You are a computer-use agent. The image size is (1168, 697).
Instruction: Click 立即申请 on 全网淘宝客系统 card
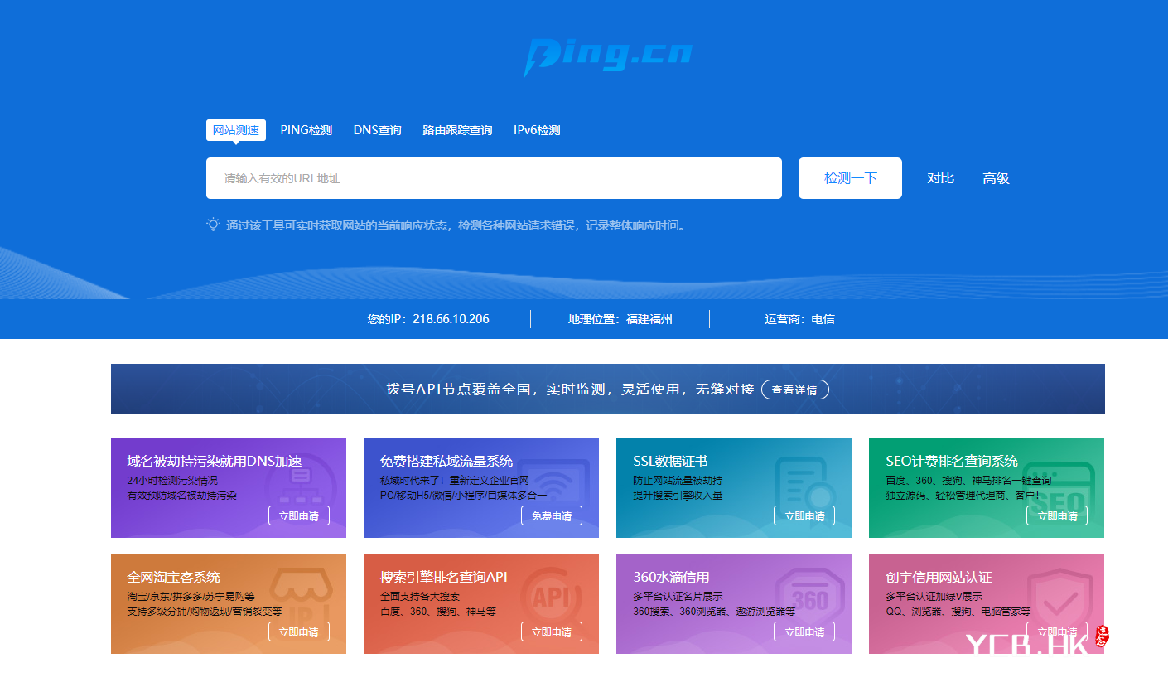[x=299, y=632]
